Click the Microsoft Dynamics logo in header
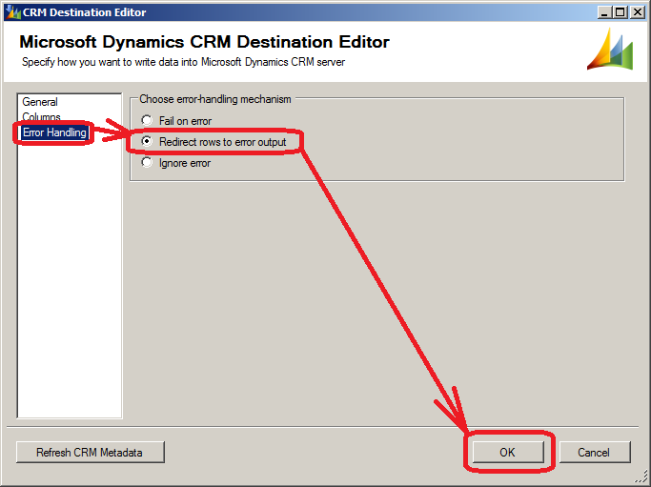Viewport: 651px width, 487px height. point(610,49)
